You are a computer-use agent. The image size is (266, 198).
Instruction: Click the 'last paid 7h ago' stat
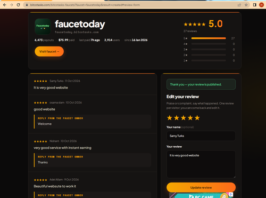pos(89,40)
